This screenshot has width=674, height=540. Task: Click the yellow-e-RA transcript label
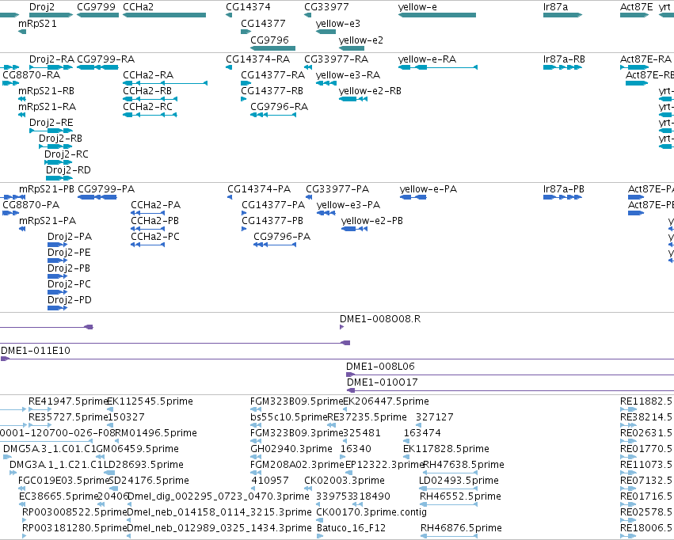point(427,59)
